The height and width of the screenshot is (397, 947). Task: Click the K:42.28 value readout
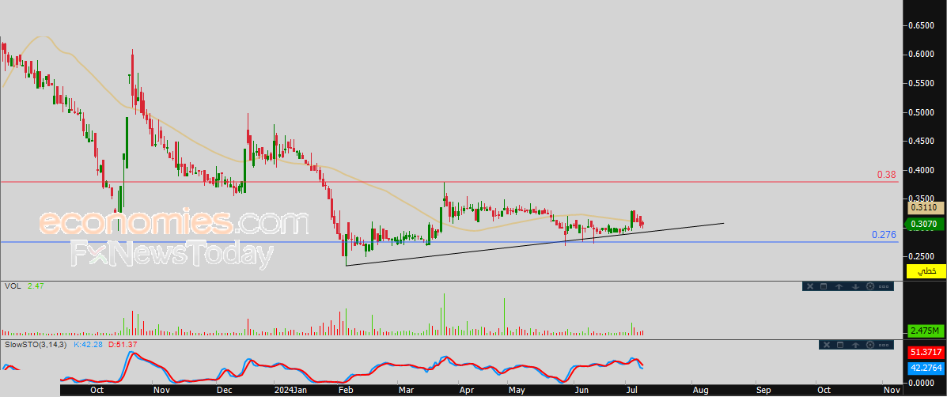[89, 345]
